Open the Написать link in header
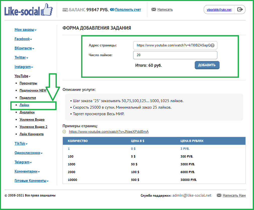The width and height of the screenshot is (254, 210). coord(165,10)
